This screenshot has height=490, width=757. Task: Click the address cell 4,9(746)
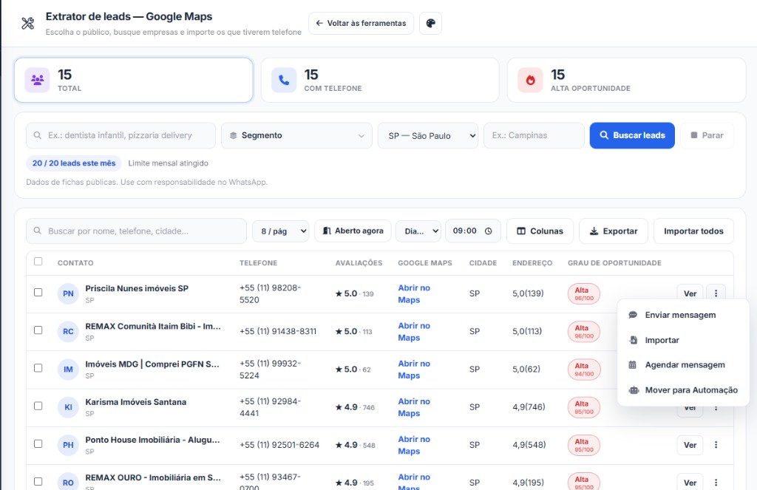(x=529, y=407)
